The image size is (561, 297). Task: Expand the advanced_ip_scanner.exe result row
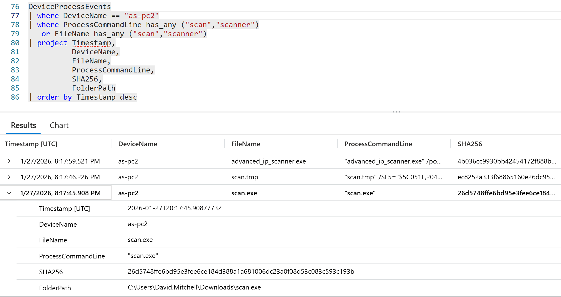(x=9, y=161)
